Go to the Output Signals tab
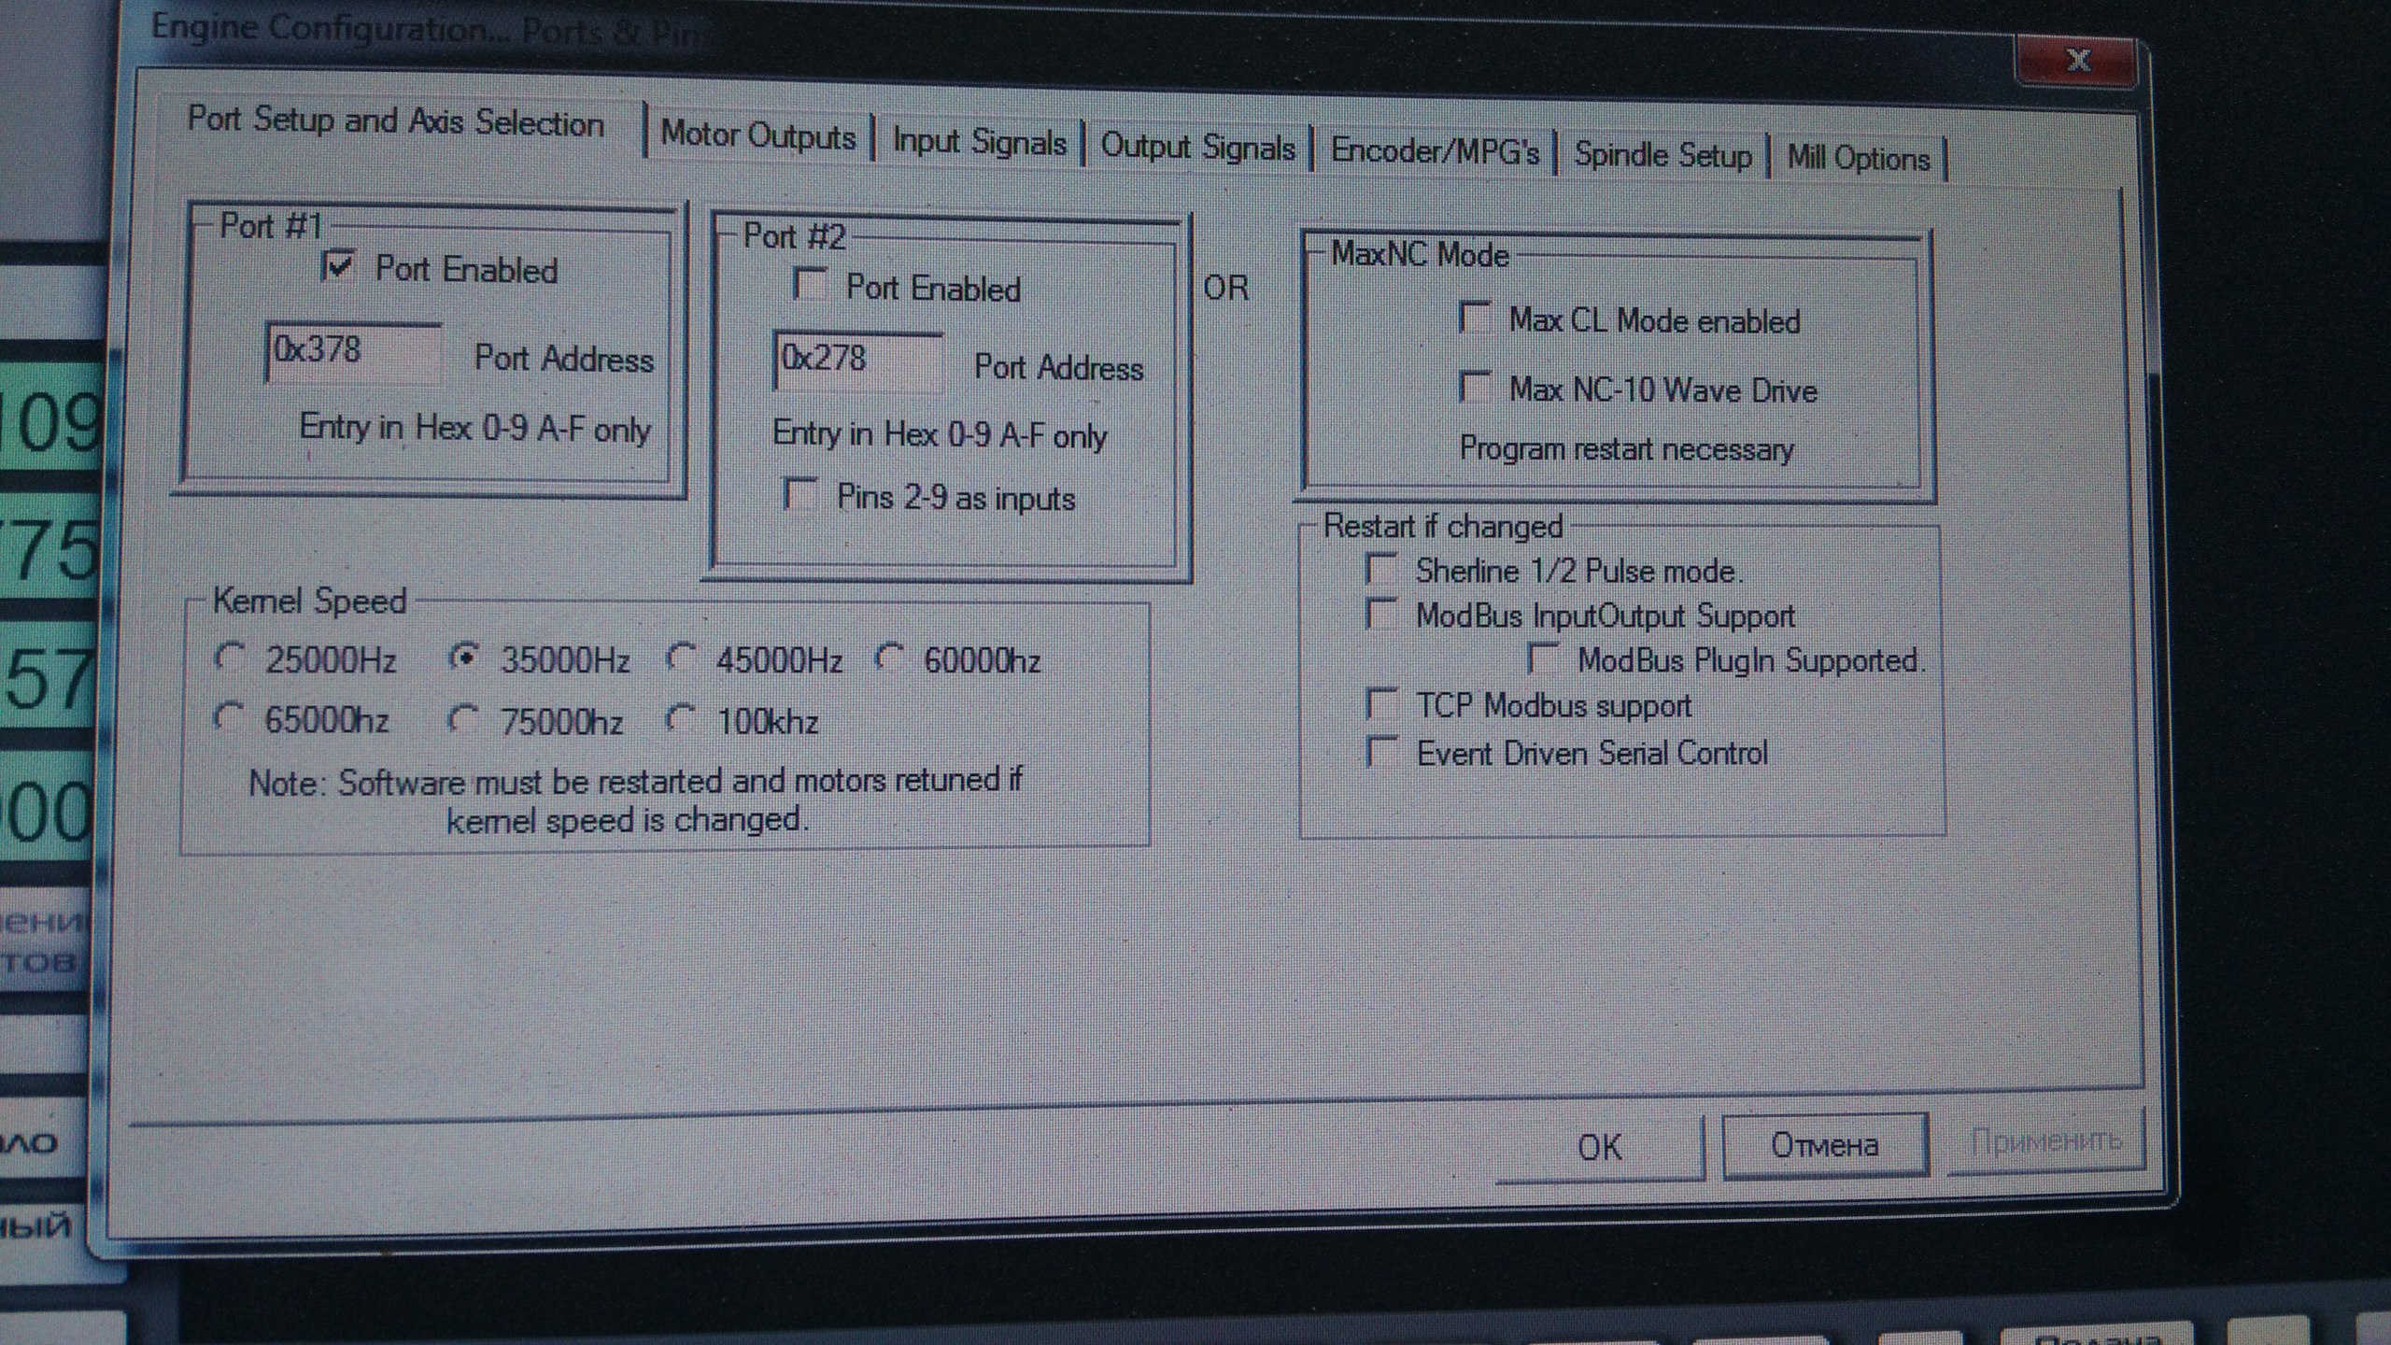 click(1197, 148)
